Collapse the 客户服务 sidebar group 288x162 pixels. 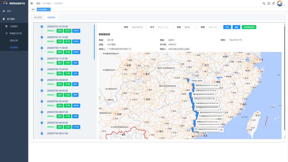25,19
